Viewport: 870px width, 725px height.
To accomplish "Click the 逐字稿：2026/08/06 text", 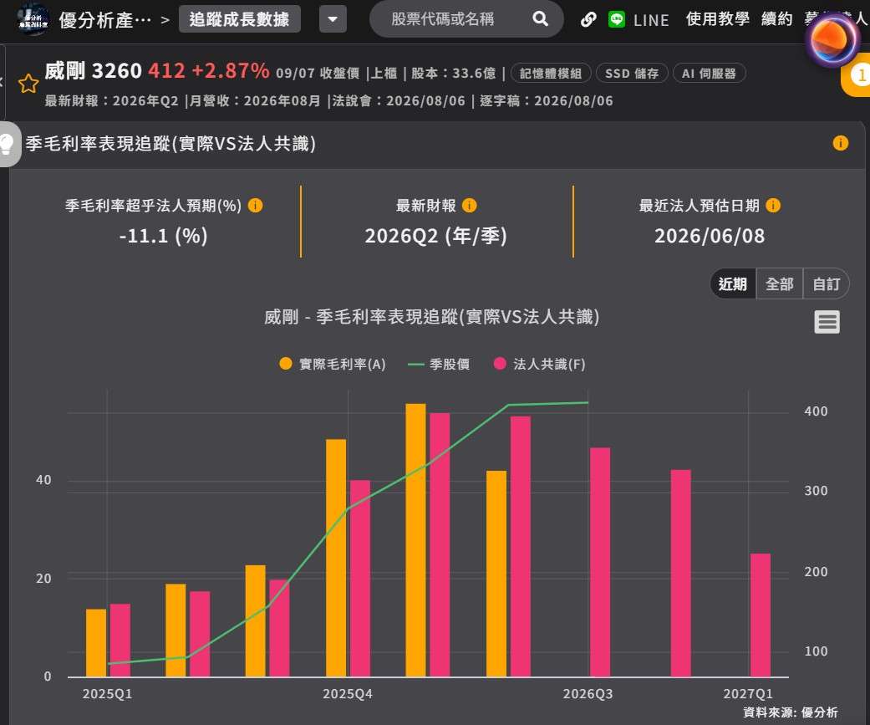I will pos(546,101).
